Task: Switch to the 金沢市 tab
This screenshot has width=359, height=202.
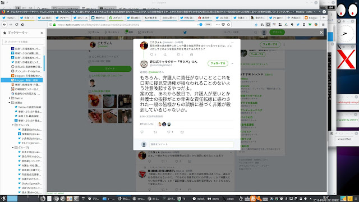Action: pyautogui.click(x=258, y=17)
